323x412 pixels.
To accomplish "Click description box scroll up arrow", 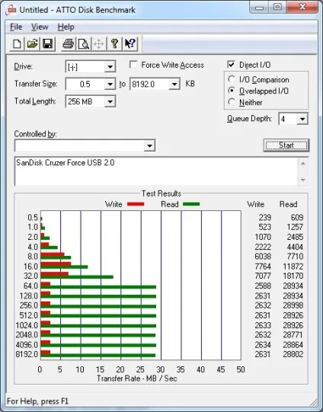I will pos(302,164).
